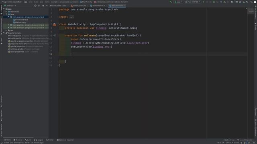Image resolution: width=257 pixels, height=144 pixels.
Task: Open the Database Inspector tool window
Action: pos(65,140)
